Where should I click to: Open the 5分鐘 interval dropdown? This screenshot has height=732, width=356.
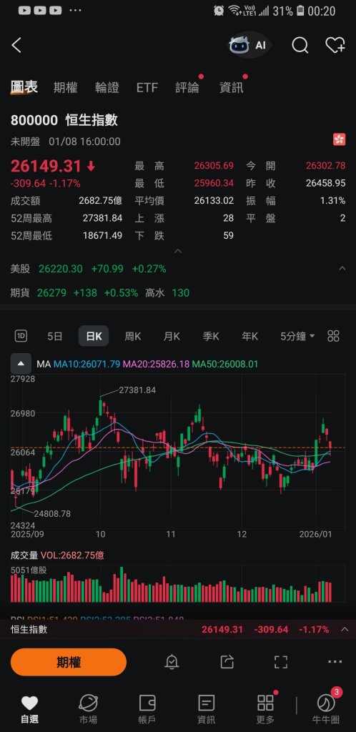pos(297,336)
